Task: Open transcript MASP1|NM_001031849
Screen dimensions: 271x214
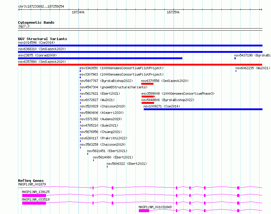Action: tap(155, 207)
